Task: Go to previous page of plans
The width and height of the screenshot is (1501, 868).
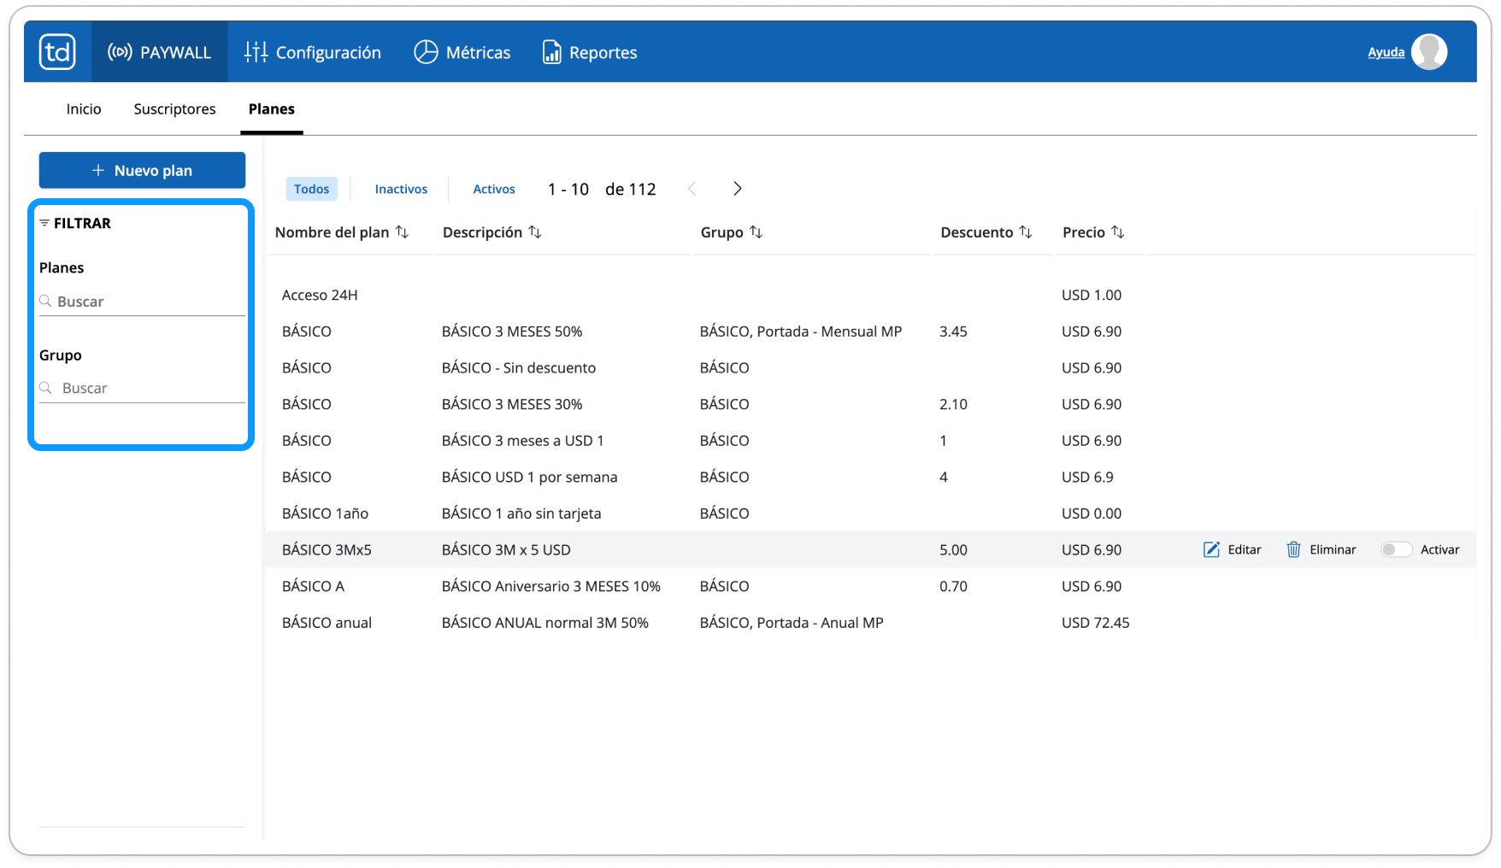Action: click(x=692, y=189)
